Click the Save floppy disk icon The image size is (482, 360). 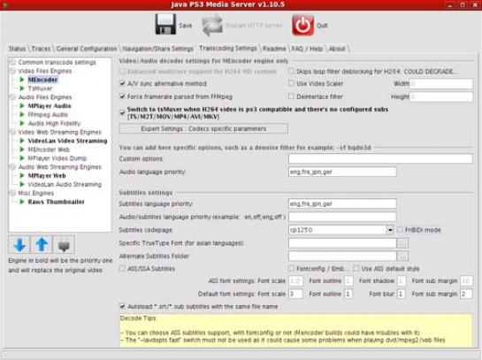tap(165, 25)
